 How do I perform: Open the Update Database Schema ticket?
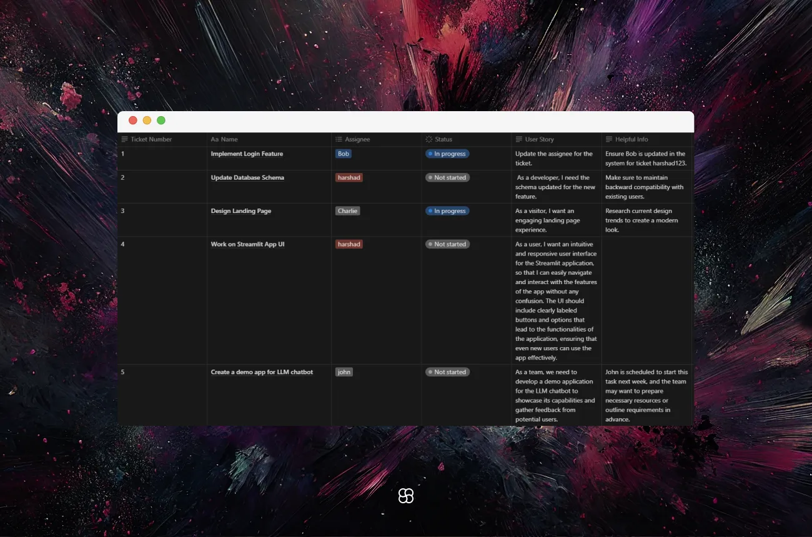(x=247, y=177)
